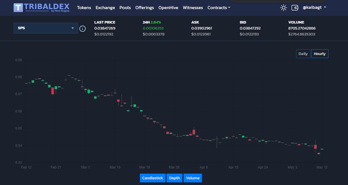The image size is (348, 185).
Task: Click the Tribaldex logo
Action: 42,8
